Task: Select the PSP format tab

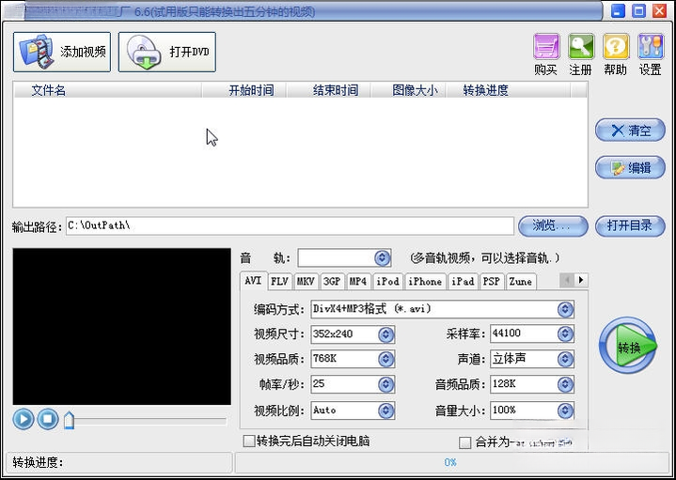Action: tap(492, 282)
